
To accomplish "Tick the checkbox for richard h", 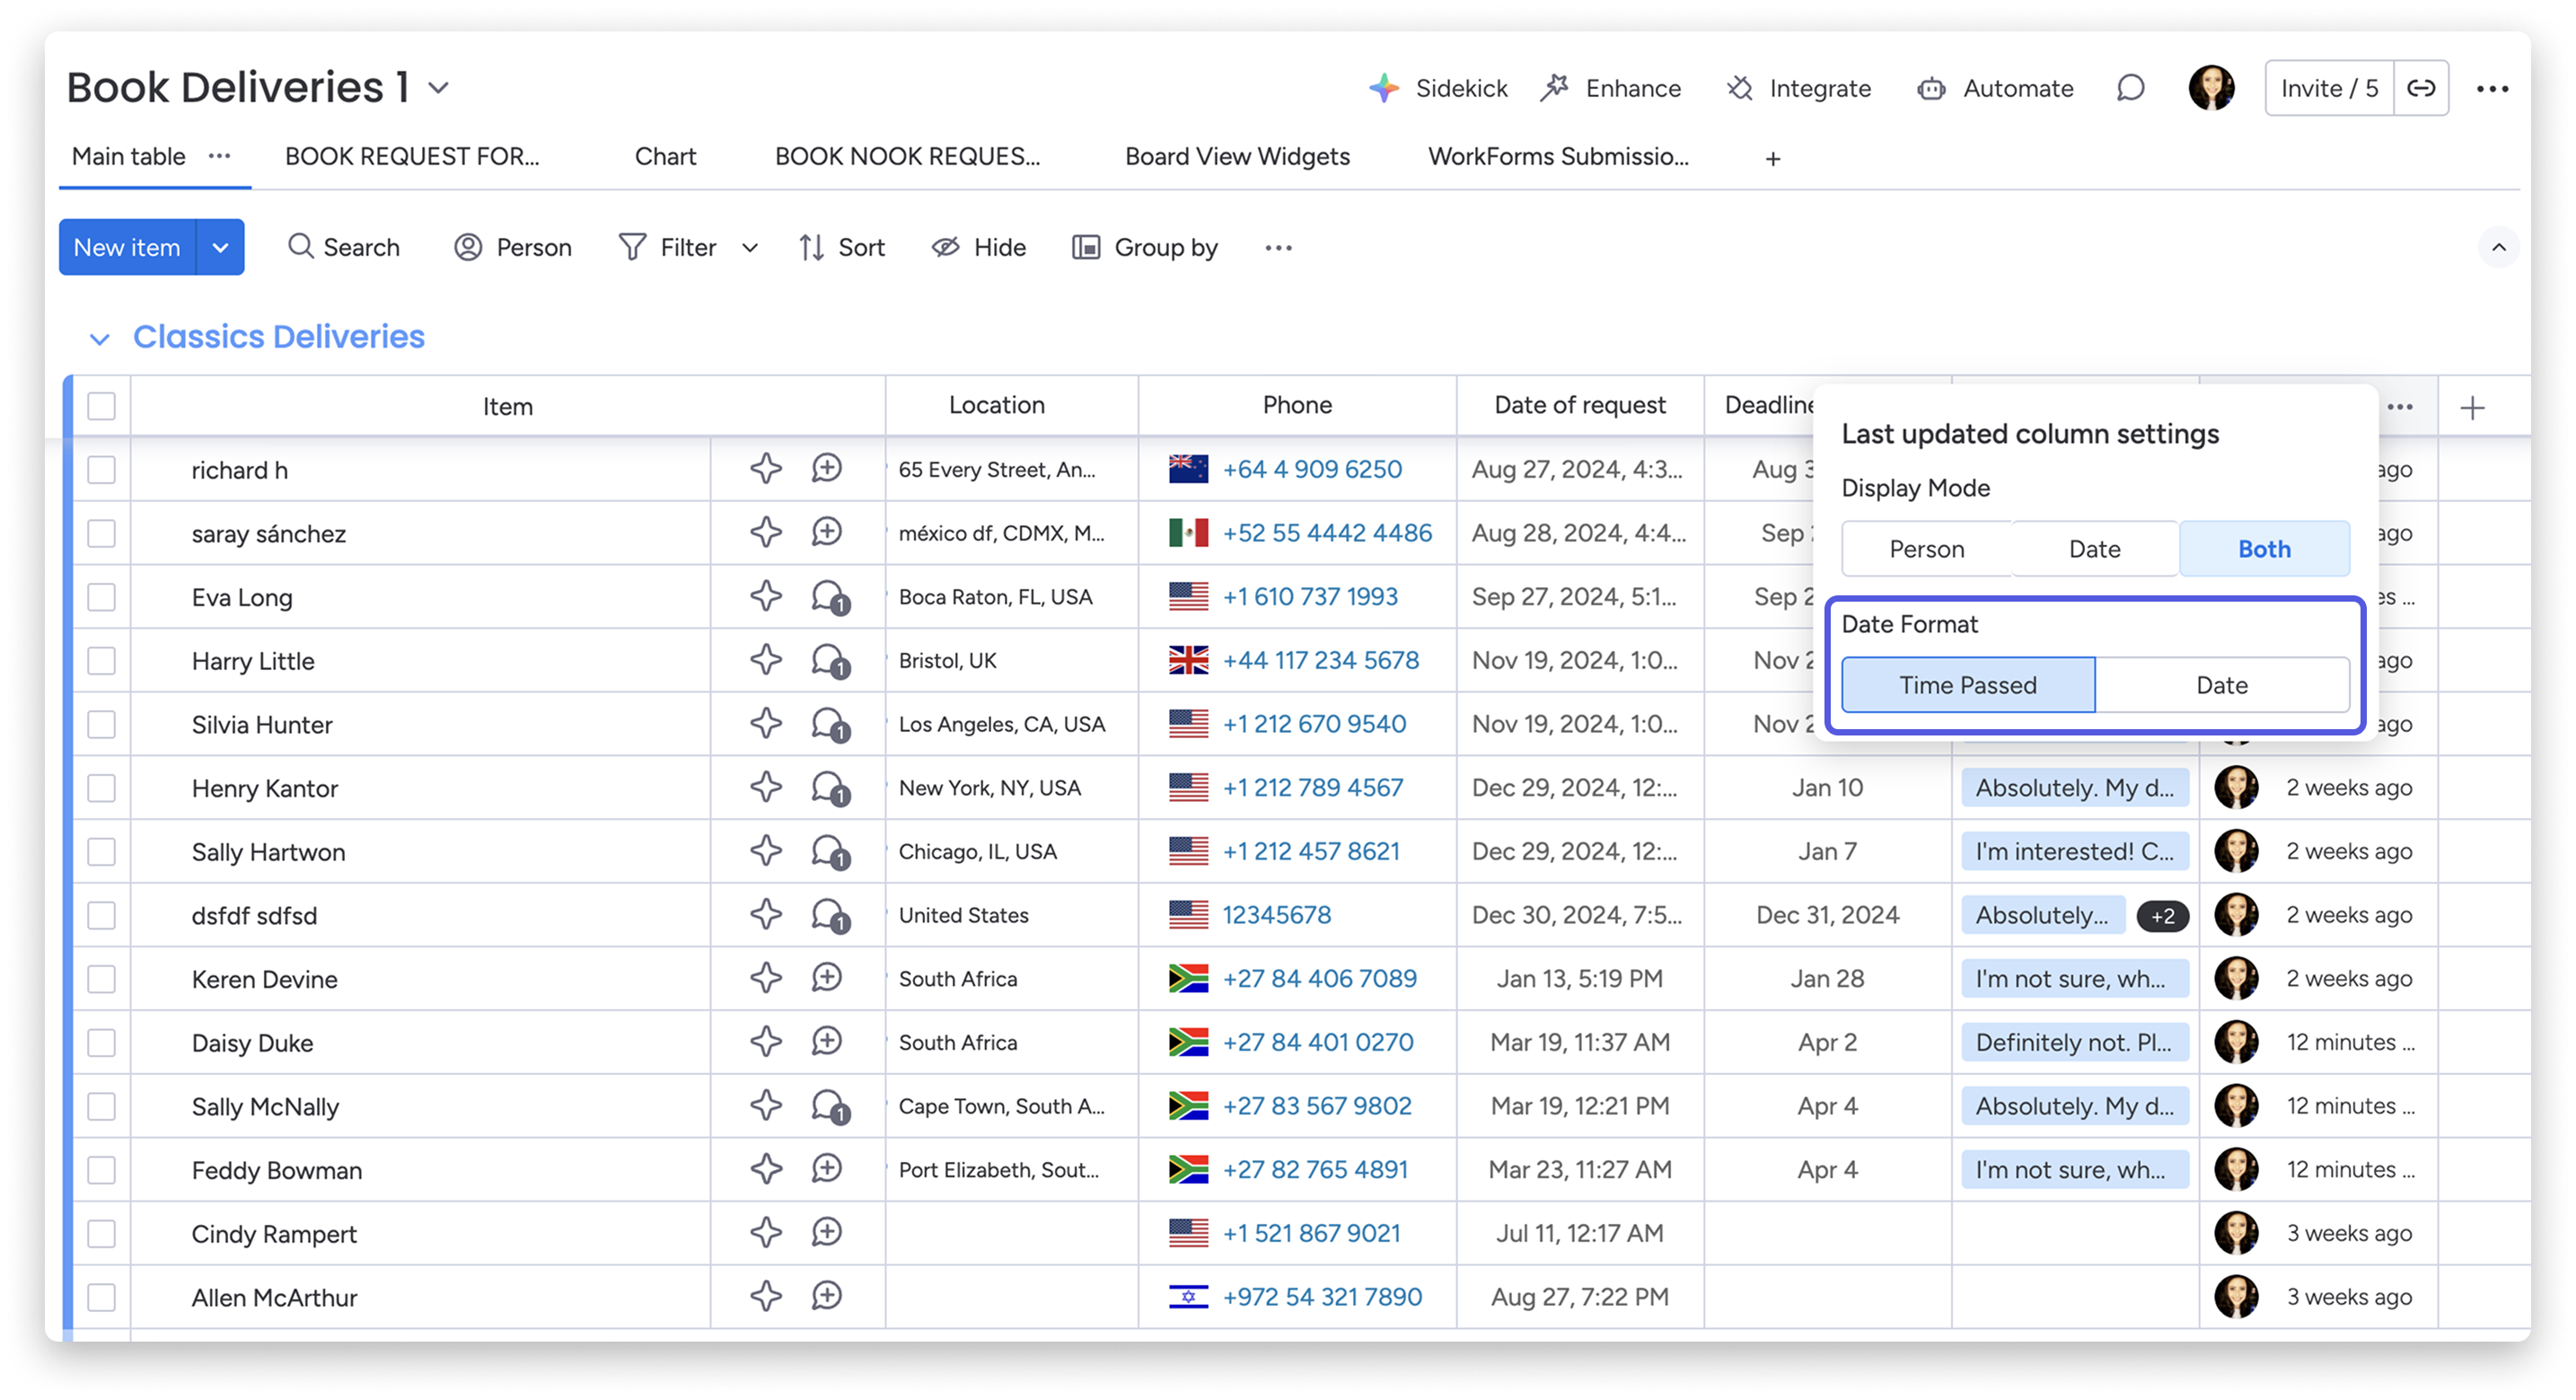I will point(101,470).
